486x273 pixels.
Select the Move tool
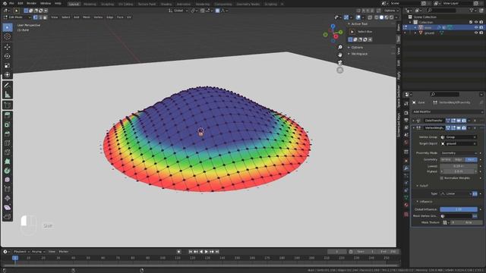pyautogui.click(x=7, y=47)
